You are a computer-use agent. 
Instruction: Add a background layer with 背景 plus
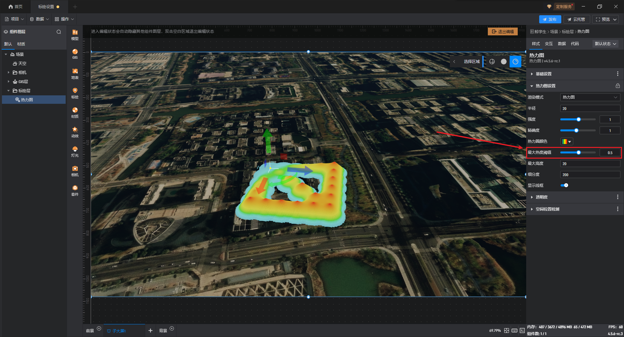point(172,329)
